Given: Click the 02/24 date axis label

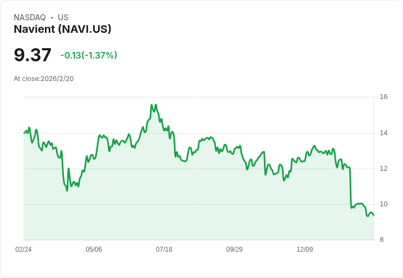Looking at the screenshot, I should pyautogui.click(x=24, y=249).
